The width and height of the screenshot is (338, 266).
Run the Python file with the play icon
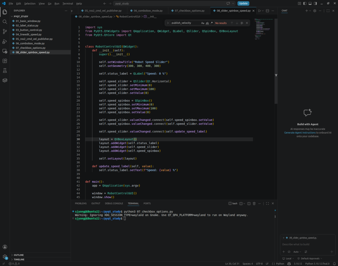259,11
